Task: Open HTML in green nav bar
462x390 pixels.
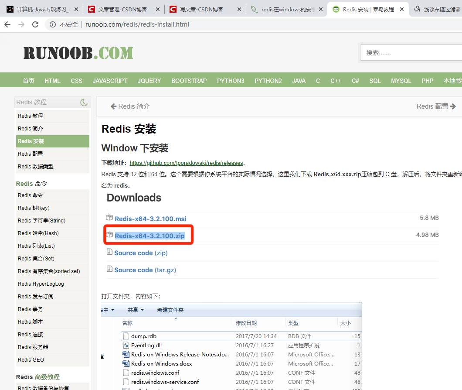Action: (52, 81)
